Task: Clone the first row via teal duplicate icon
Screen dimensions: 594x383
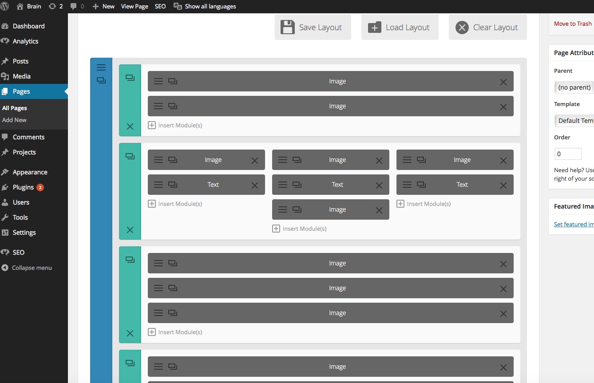Action: 130,78
